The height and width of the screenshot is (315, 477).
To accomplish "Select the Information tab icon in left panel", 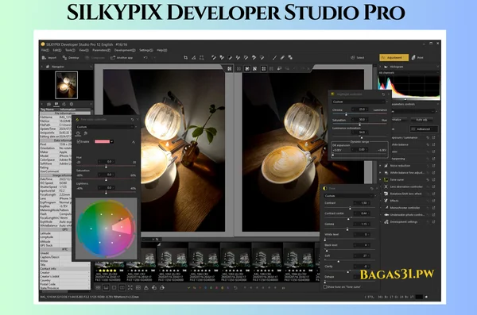I will coord(56,104).
